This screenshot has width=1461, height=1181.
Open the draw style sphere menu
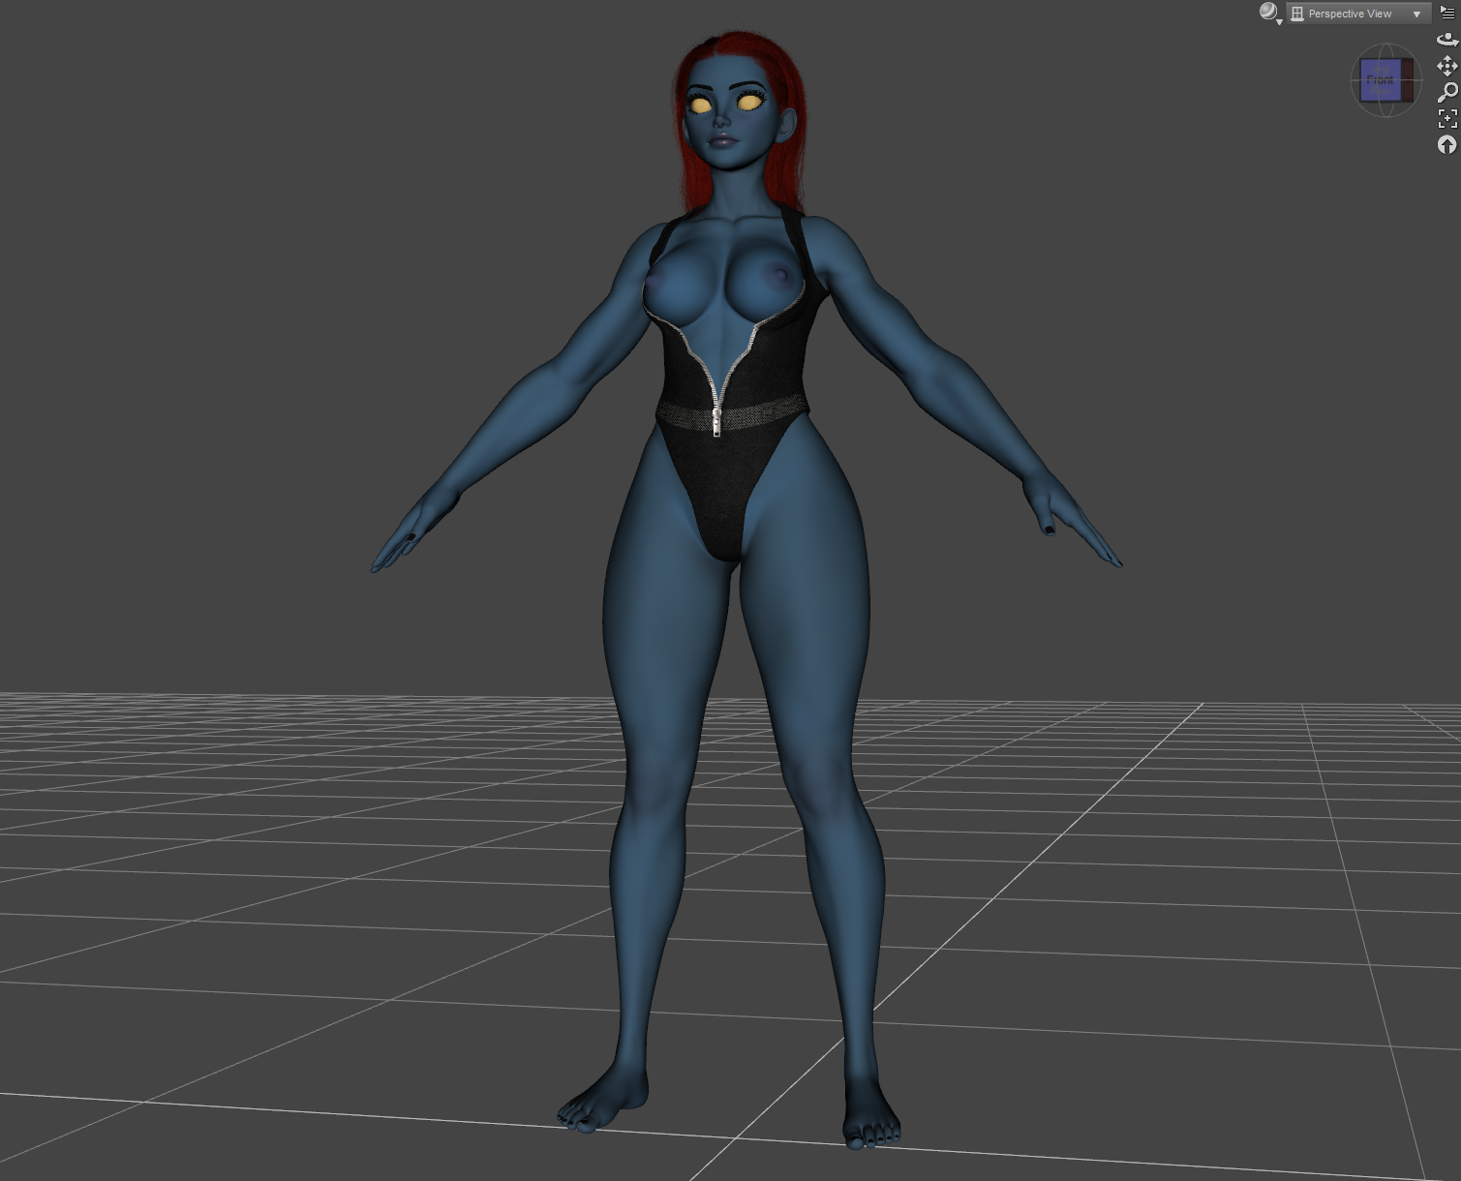[1270, 13]
